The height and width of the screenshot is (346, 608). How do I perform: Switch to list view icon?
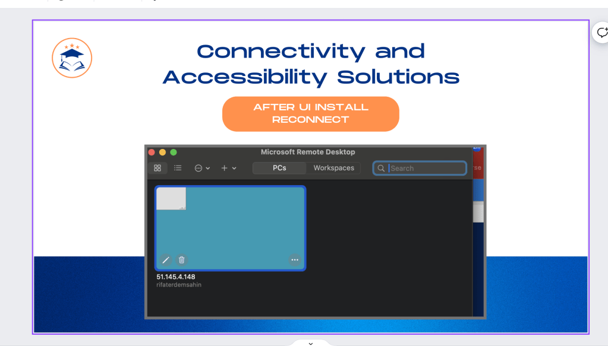point(178,168)
